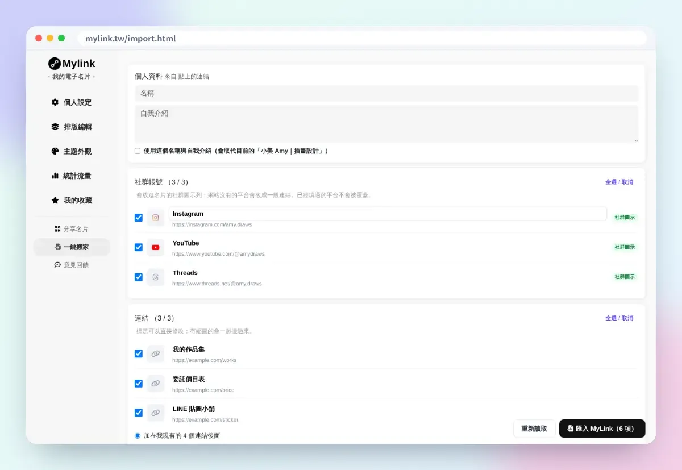This screenshot has height=470, width=682.
Task: Click the LINE 貼圖小舖 title
Action: click(194, 409)
